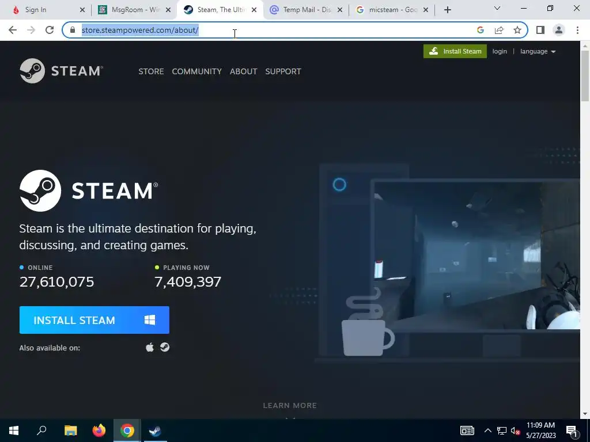Show hidden system tray icons
The width and height of the screenshot is (590, 442).
[x=487, y=430]
